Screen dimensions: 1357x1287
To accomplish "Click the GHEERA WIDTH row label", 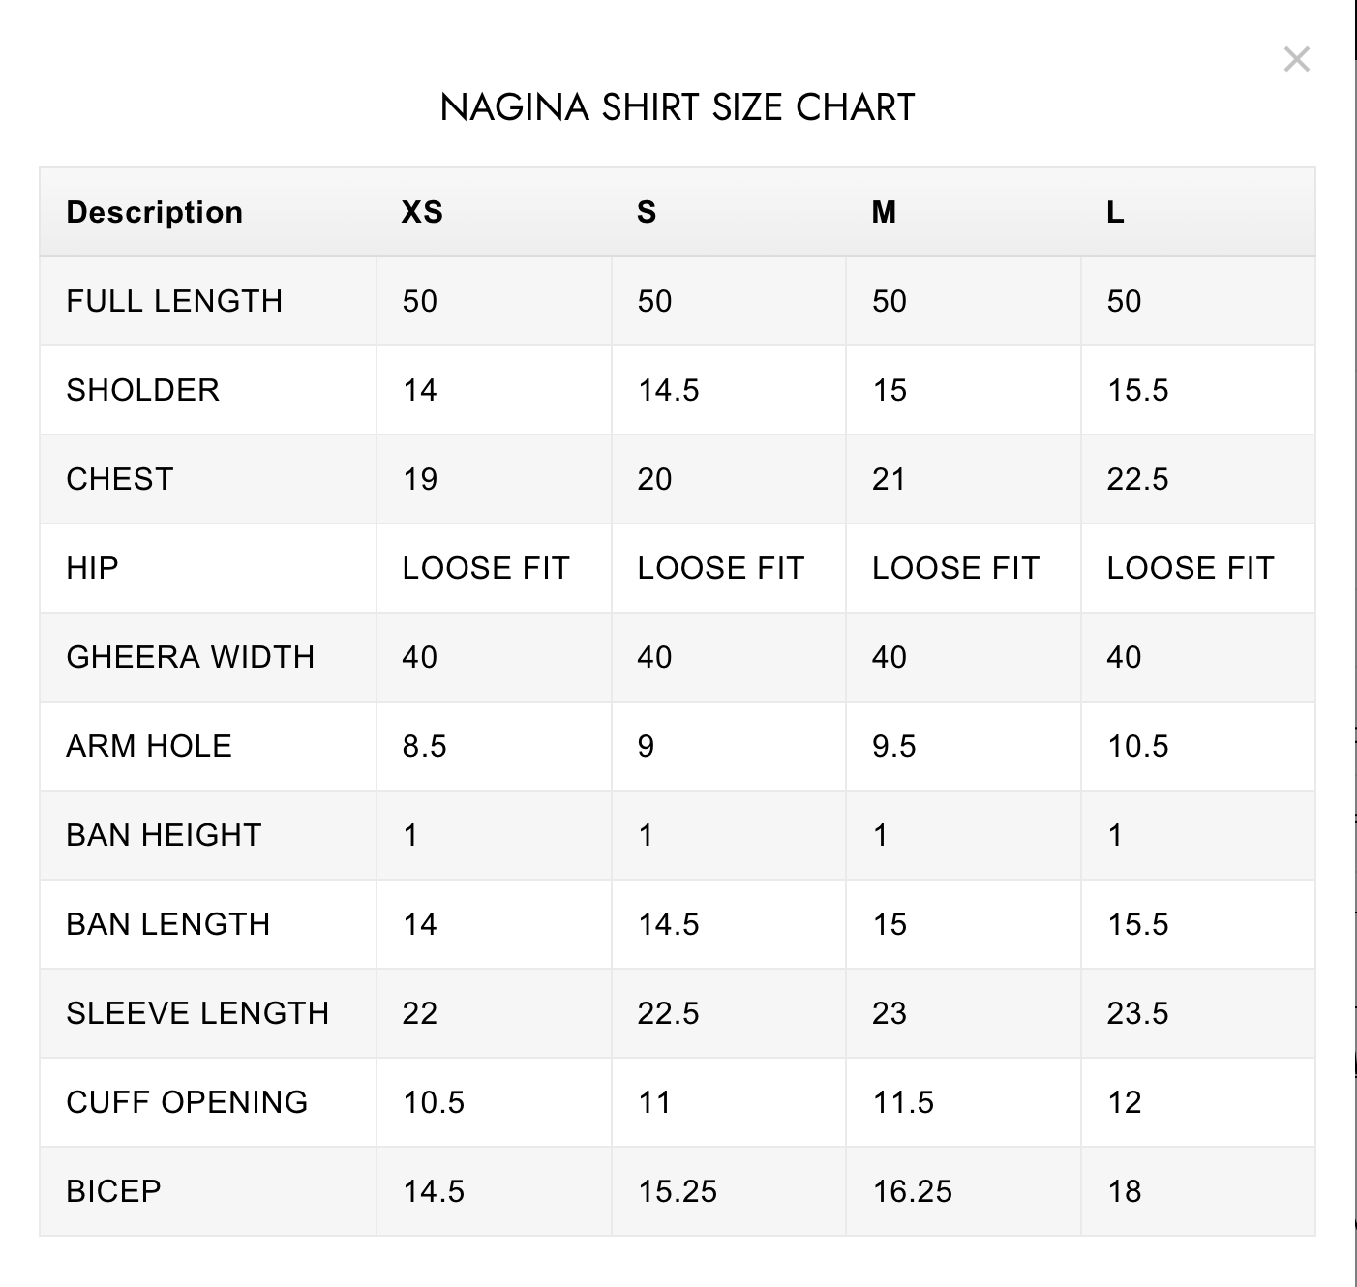I will [190, 657].
